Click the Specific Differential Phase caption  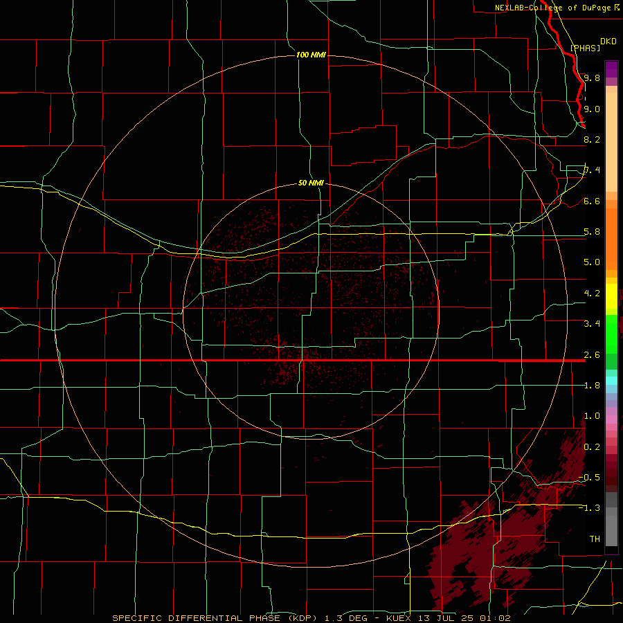click(x=311, y=618)
